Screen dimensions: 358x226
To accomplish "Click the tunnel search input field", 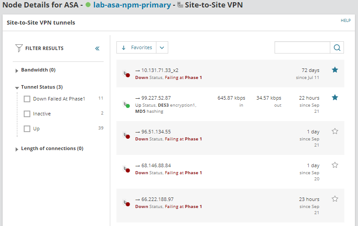I will tap(302, 48).
